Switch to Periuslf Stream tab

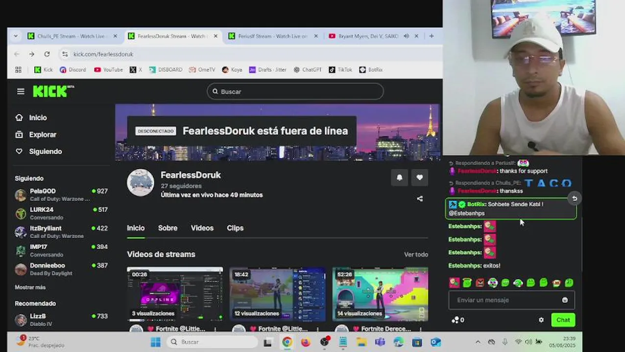[x=272, y=36]
